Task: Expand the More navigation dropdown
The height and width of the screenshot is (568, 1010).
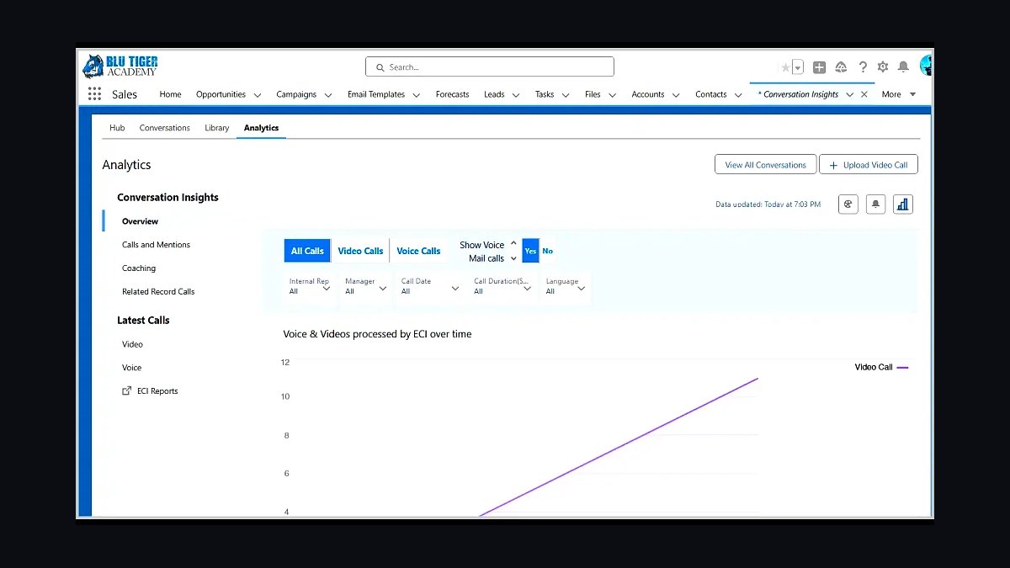Action: coord(899,94)
